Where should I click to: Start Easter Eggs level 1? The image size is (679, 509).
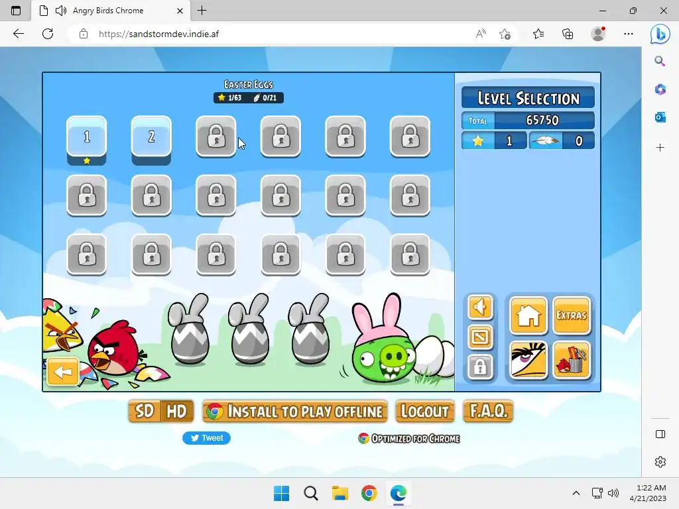pyautogui.click(x=87, y=137)
